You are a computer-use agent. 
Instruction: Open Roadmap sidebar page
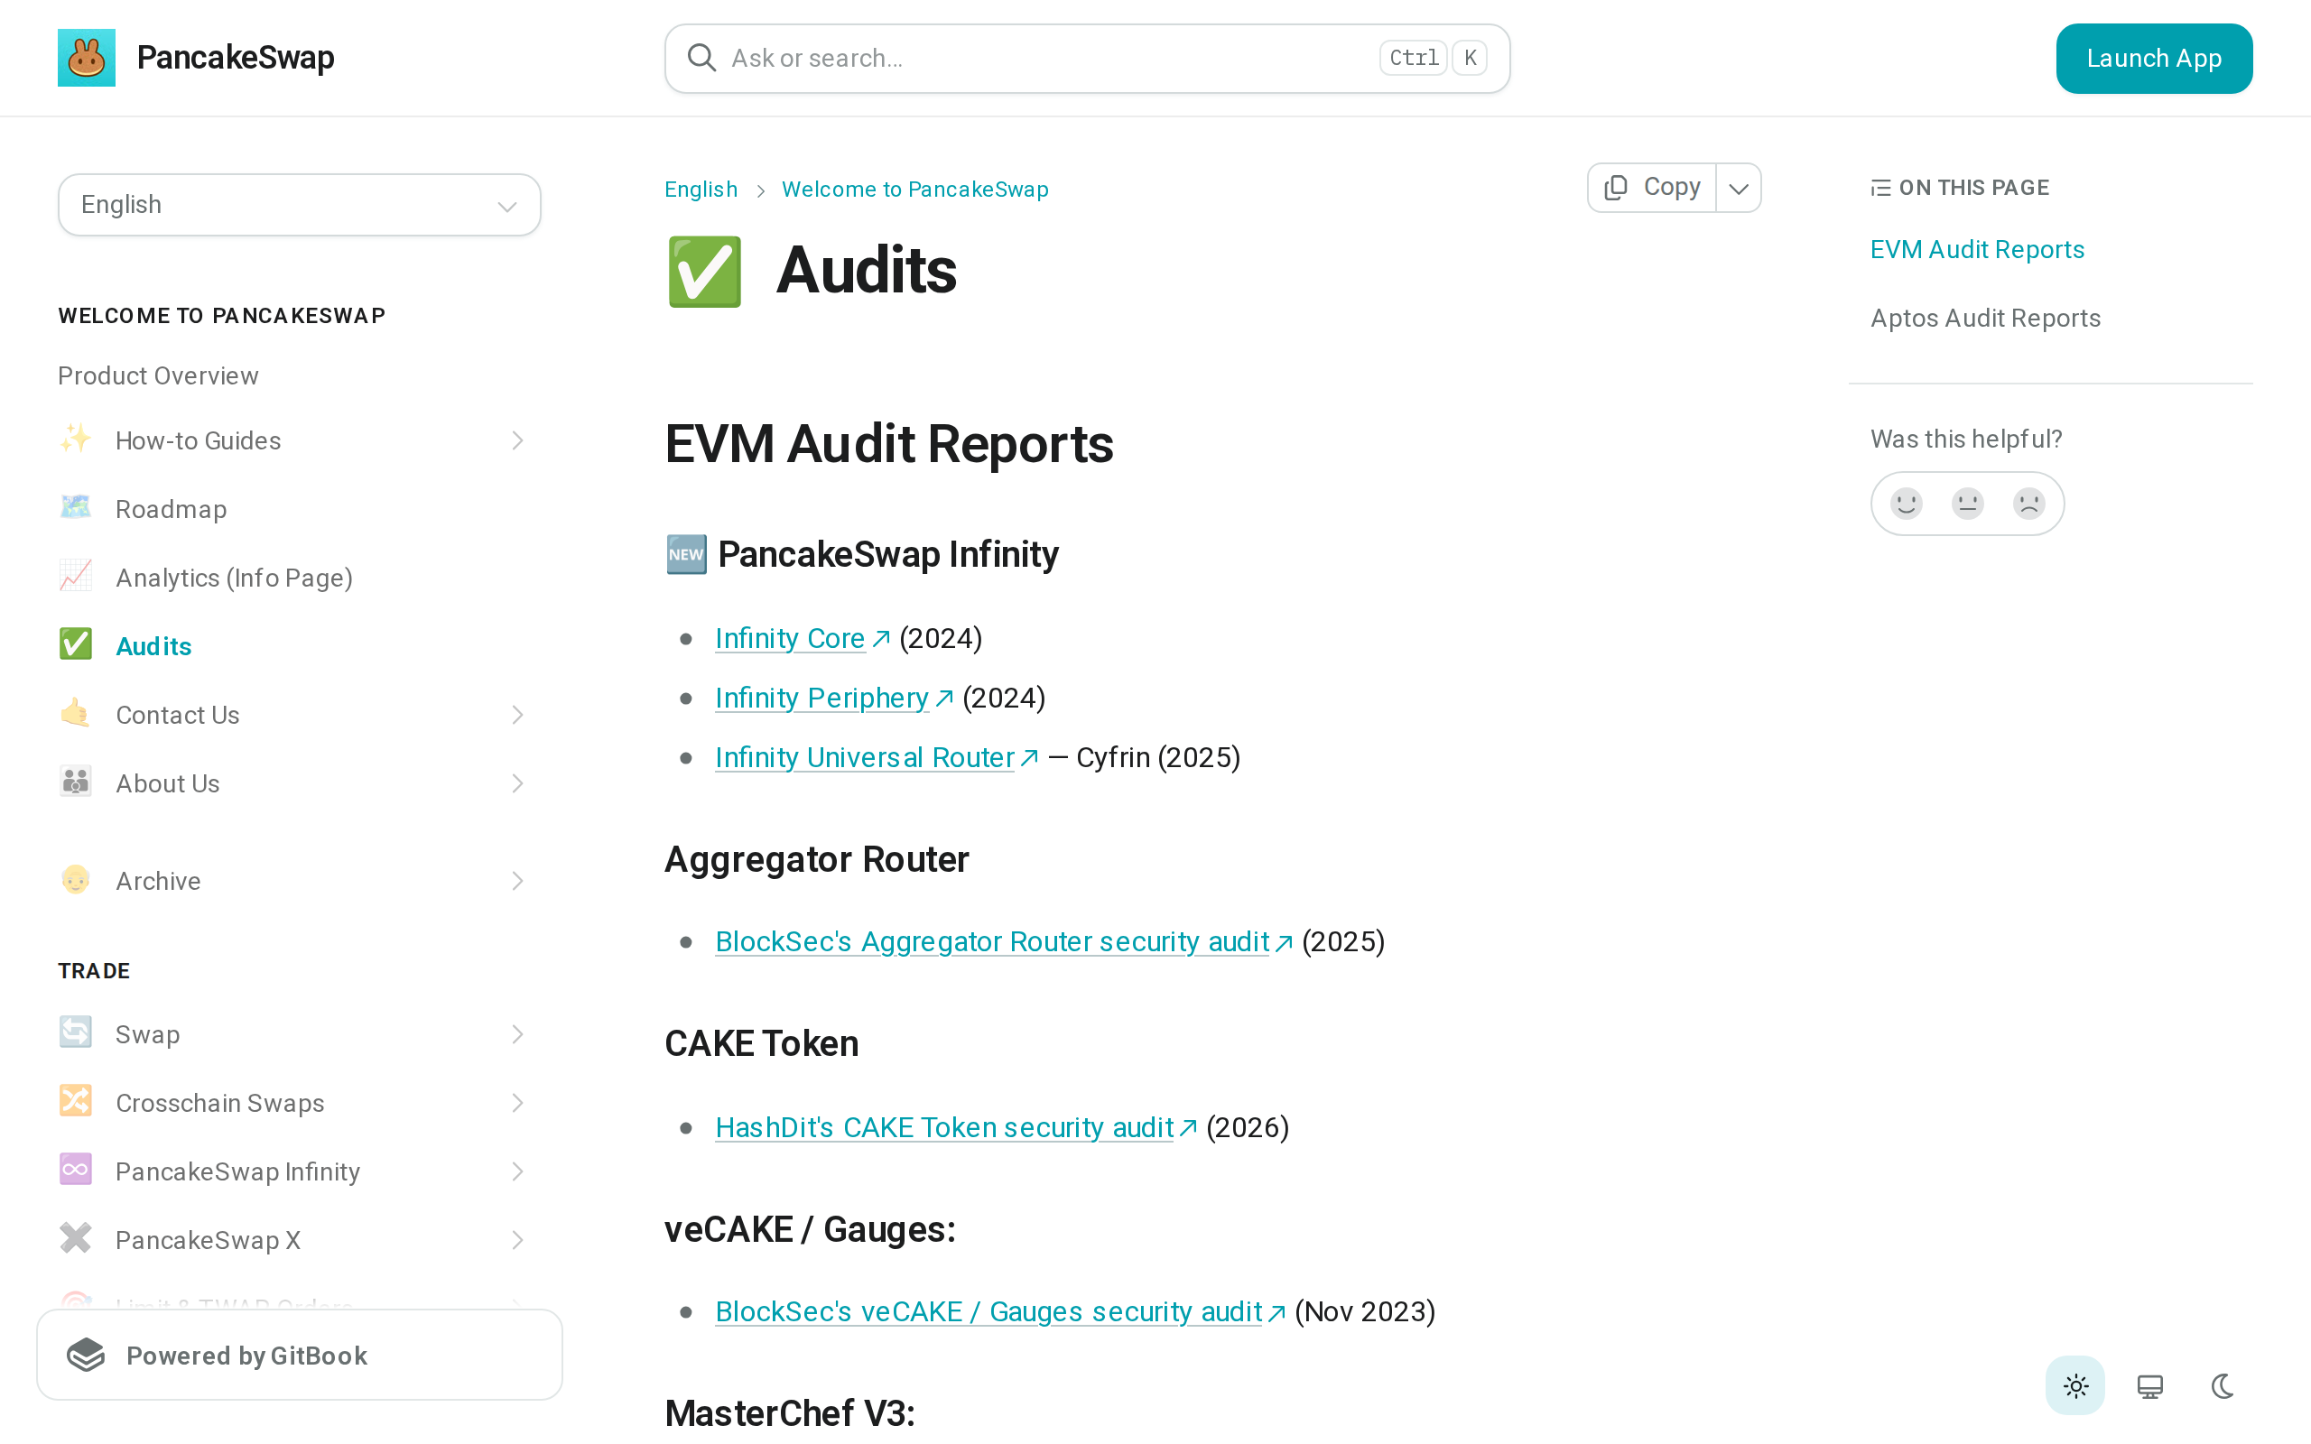tap(171, 509)
